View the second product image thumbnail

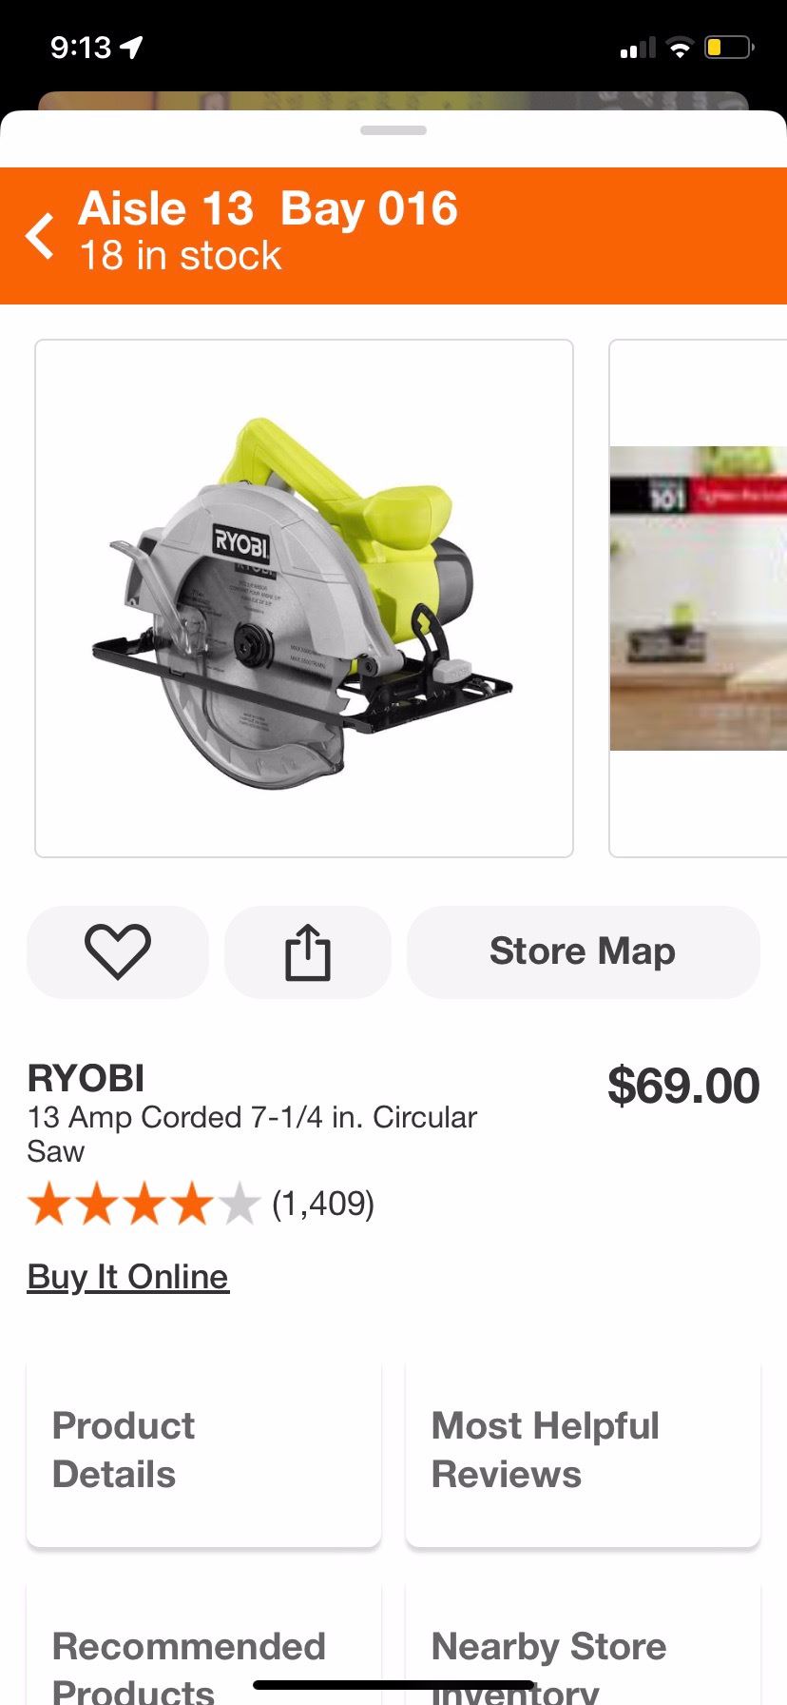point(699,598)
